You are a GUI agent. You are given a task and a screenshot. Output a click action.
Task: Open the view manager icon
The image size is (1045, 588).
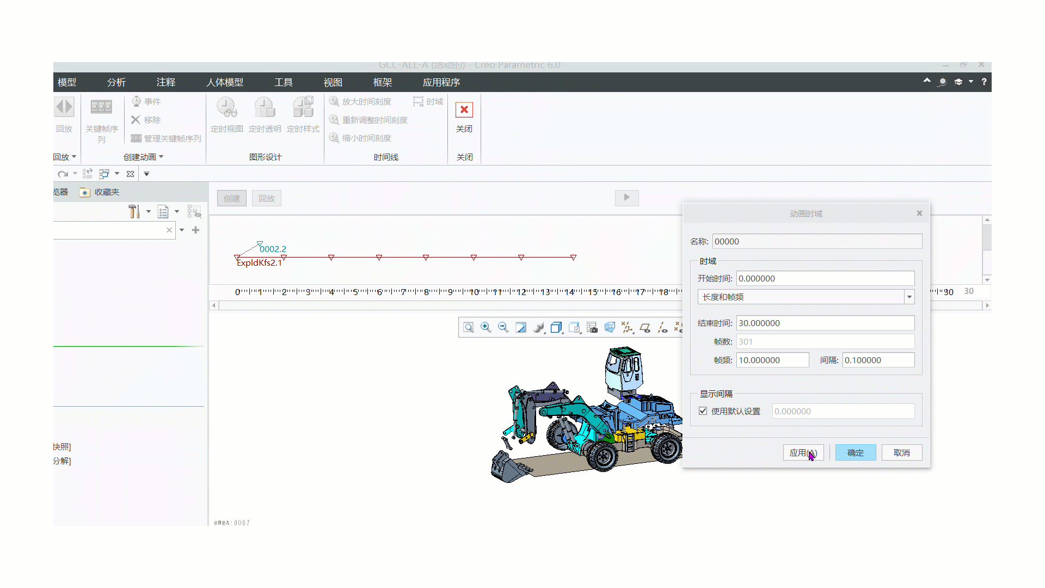574,327
